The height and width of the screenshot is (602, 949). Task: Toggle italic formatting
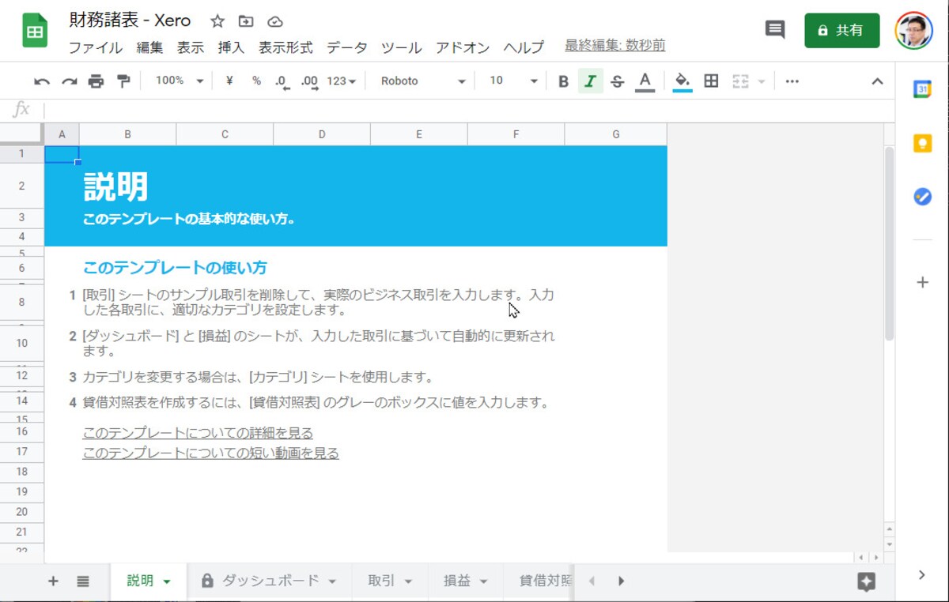590,81
